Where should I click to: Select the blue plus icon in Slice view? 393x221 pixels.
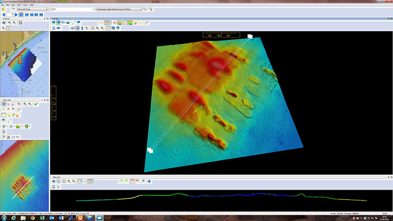pyautogui.click(x=149, y=181)
